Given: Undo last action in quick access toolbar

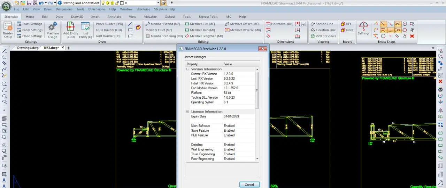Looking at the screenshot, I should pos(41,3).
